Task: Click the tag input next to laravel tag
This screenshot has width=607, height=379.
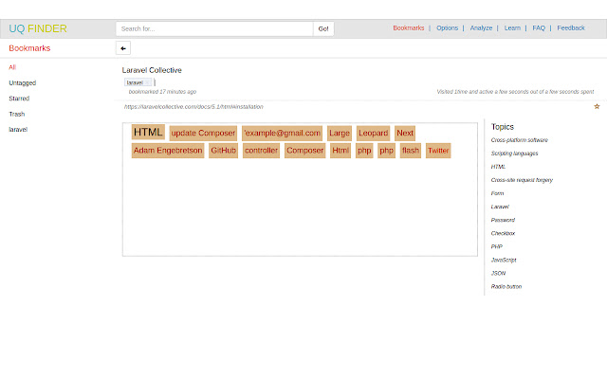Action: pyautogui.click(x=155, y=82)
